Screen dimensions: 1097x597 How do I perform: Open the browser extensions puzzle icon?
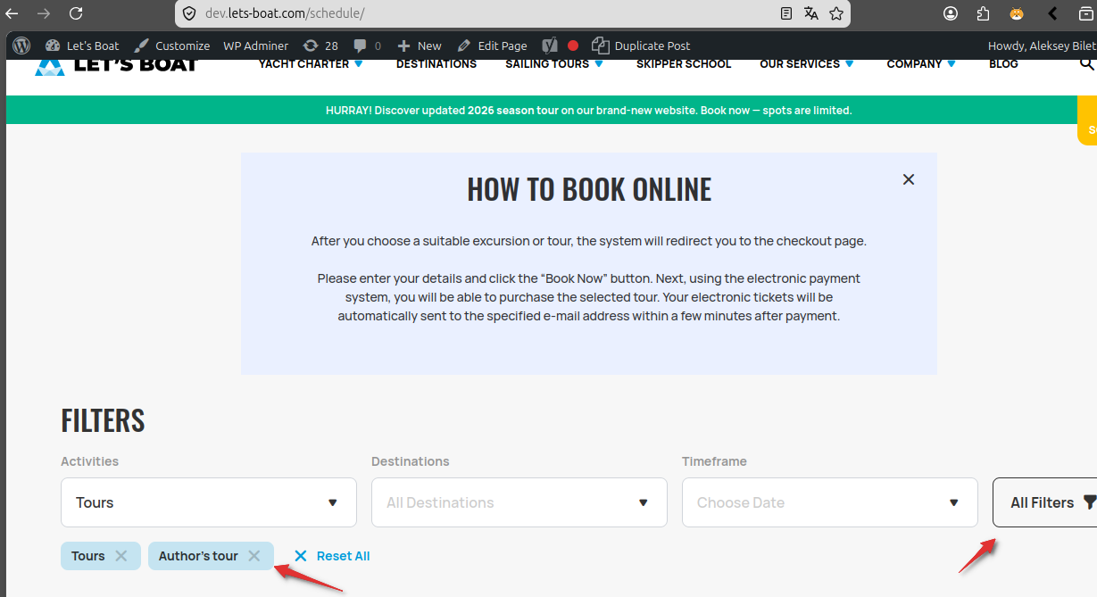pos(984,13)
